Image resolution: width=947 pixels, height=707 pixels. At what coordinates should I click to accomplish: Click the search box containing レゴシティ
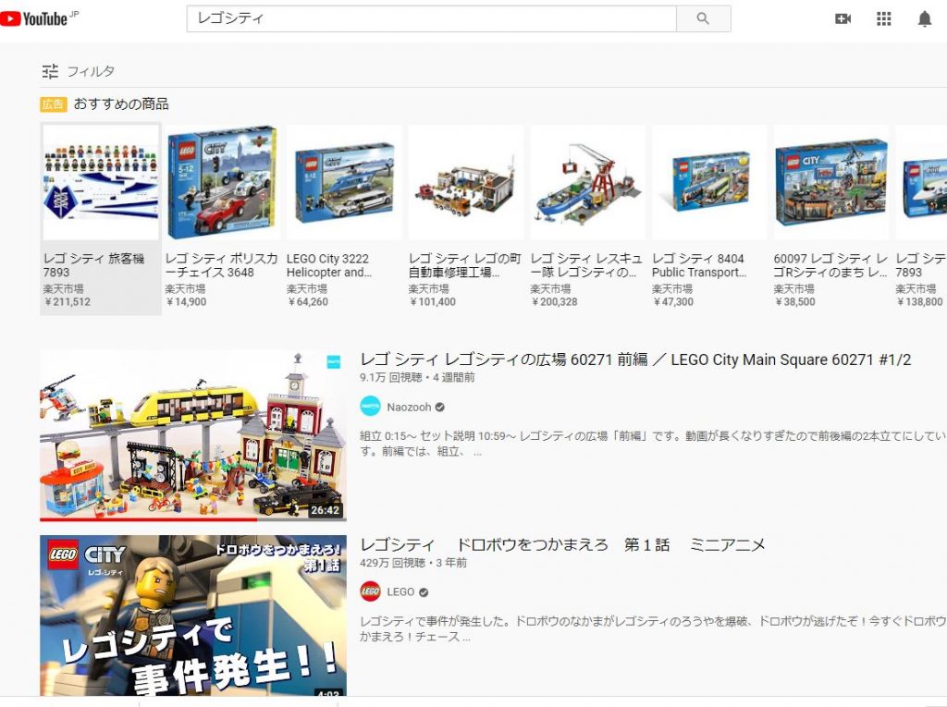(x=431, y=18)
